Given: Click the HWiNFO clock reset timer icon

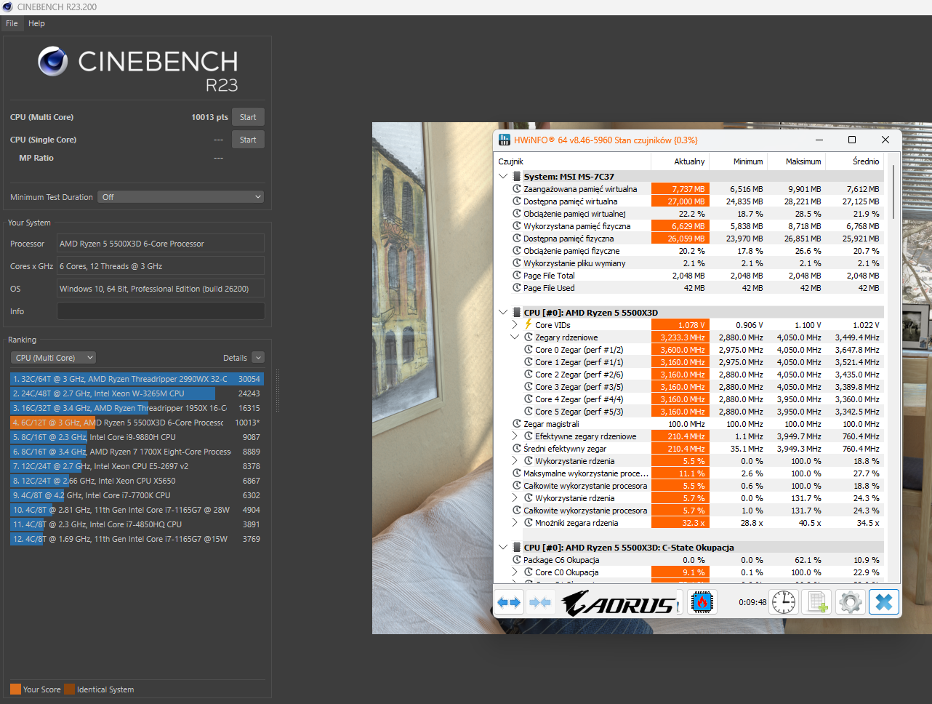Looking at the screenshot, I should click(x=784, y=602).
